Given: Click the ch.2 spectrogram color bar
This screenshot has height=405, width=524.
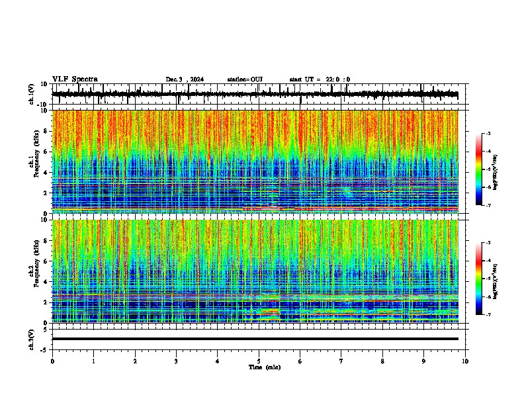Looking at the screenshot, I should (479, 279).
